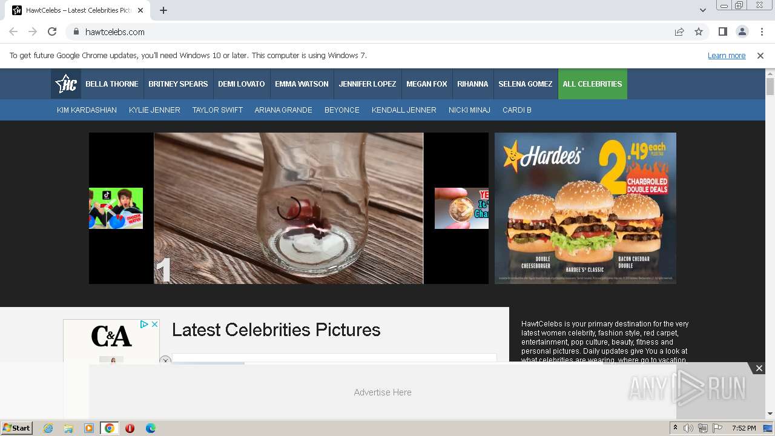Viewport: 775px width, 436px height.
Task: Select the next video thumbnail with coin
Action: coord(461,208)
